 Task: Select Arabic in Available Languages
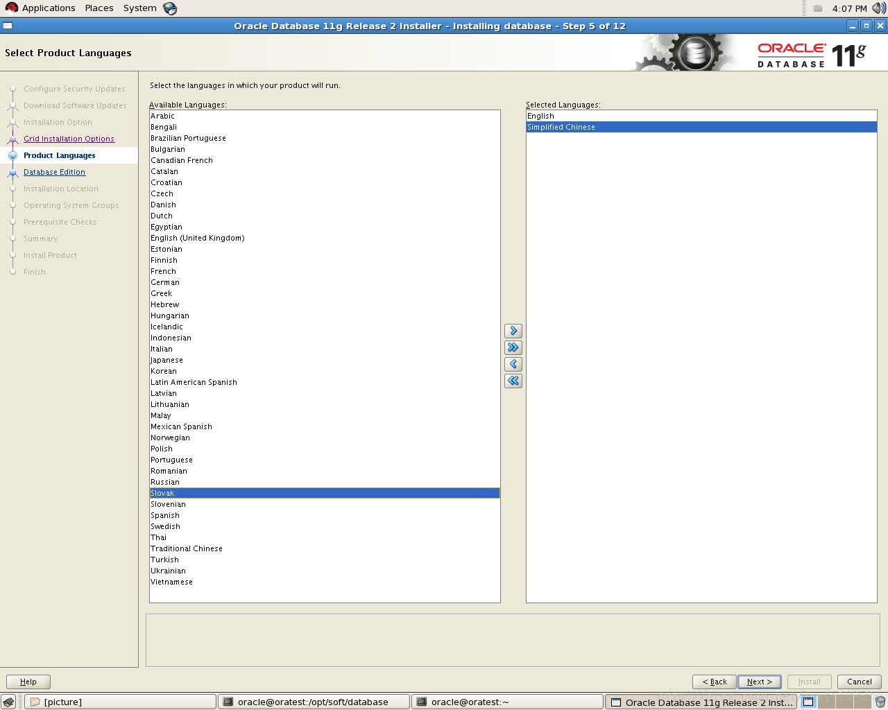click(x=325, y=116)
